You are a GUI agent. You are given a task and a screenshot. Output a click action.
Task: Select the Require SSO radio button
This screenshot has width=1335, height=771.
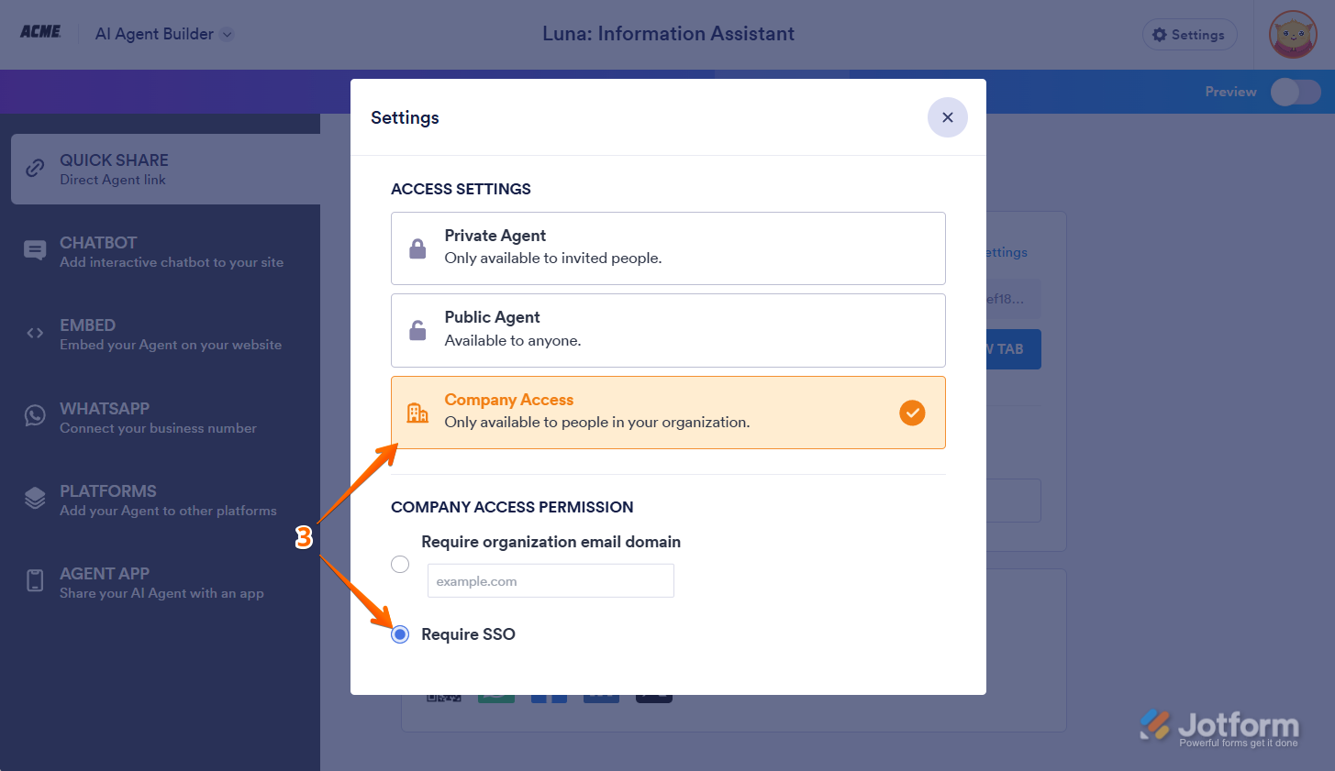400,634
